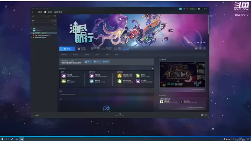Image resolution: width=251 pixels, height=141 pixels.
Task: Click the thumbs down not recommend button
Action: [97, 62]
